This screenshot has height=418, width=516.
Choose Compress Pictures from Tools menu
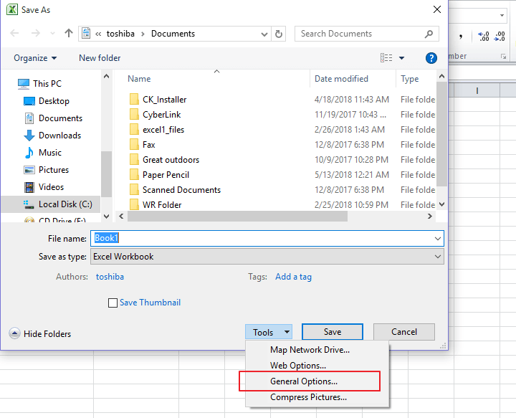click(x=317, y=397)
